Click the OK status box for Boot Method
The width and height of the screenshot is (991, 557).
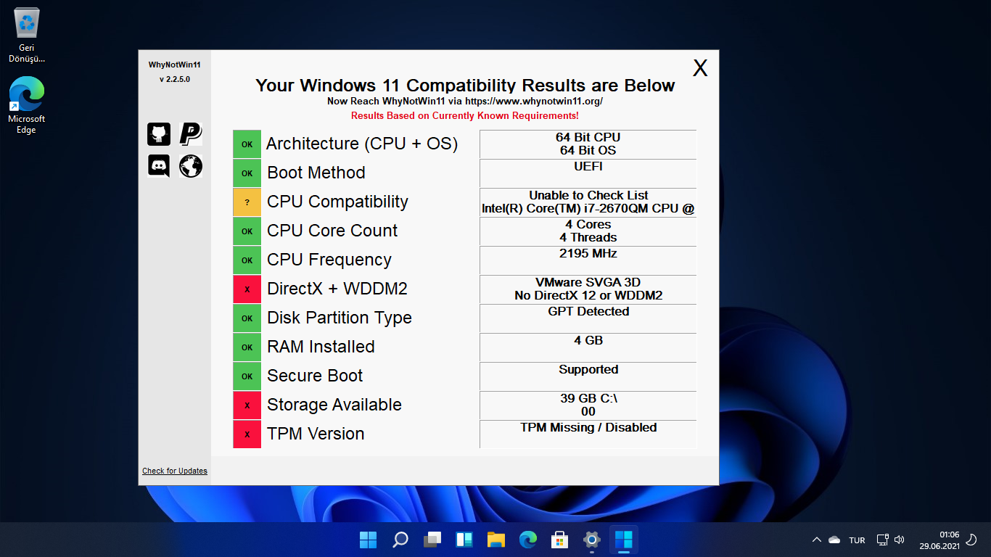(x=247, y=173)
